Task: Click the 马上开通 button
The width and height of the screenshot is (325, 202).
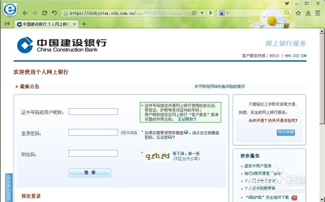Action: coord(286,133)
